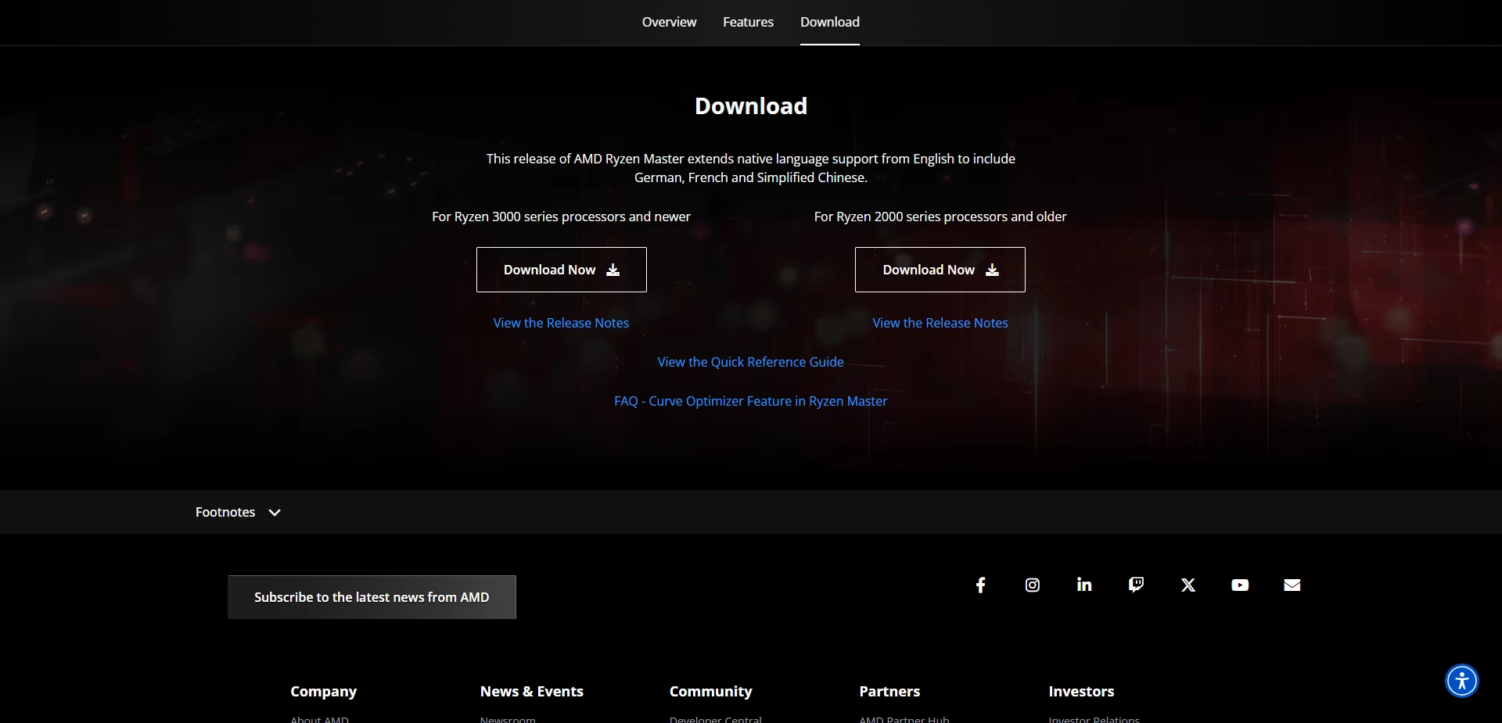Click the email envelope icon

click(1292, 585)
